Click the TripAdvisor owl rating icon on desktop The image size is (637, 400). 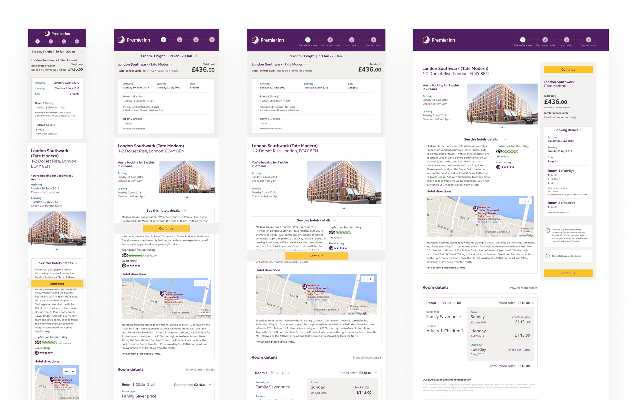pyautogui.click(x=499, y=152)
